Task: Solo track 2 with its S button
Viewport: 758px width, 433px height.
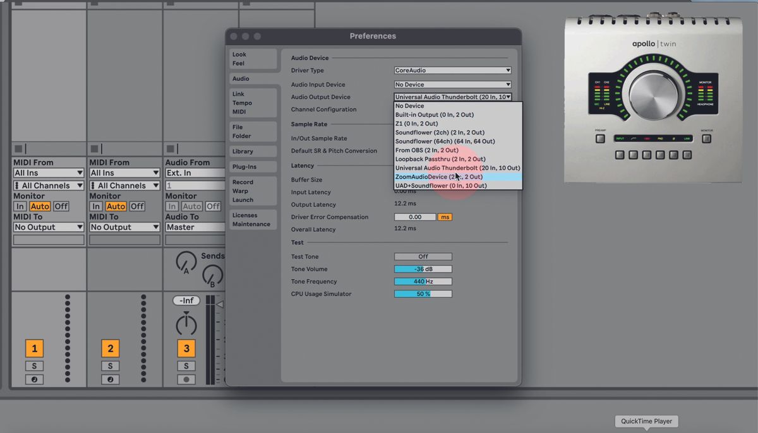Action: pos(110,366)
